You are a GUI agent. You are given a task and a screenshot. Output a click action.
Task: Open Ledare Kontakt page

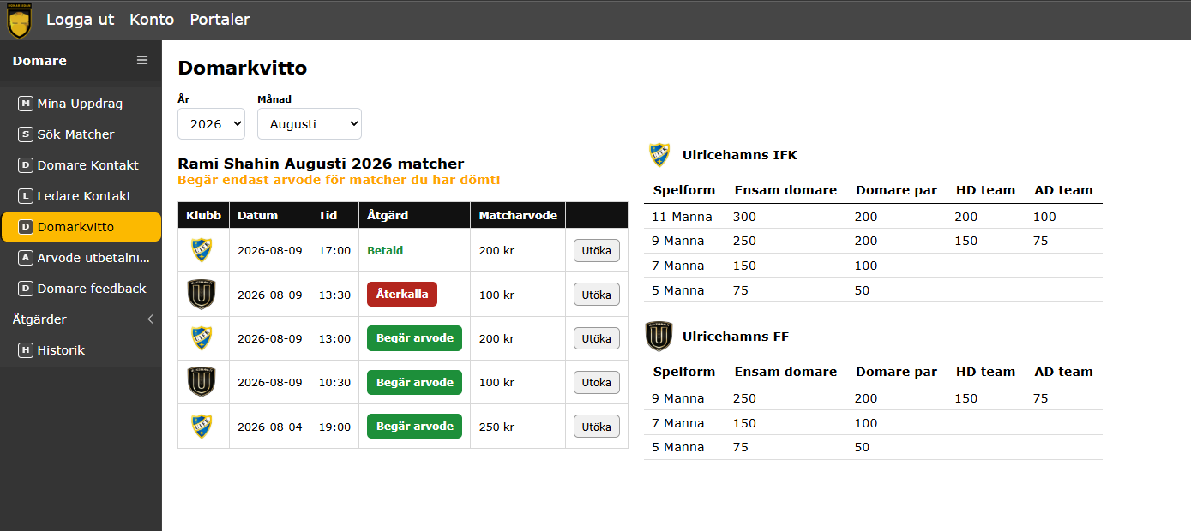[81, 196]
